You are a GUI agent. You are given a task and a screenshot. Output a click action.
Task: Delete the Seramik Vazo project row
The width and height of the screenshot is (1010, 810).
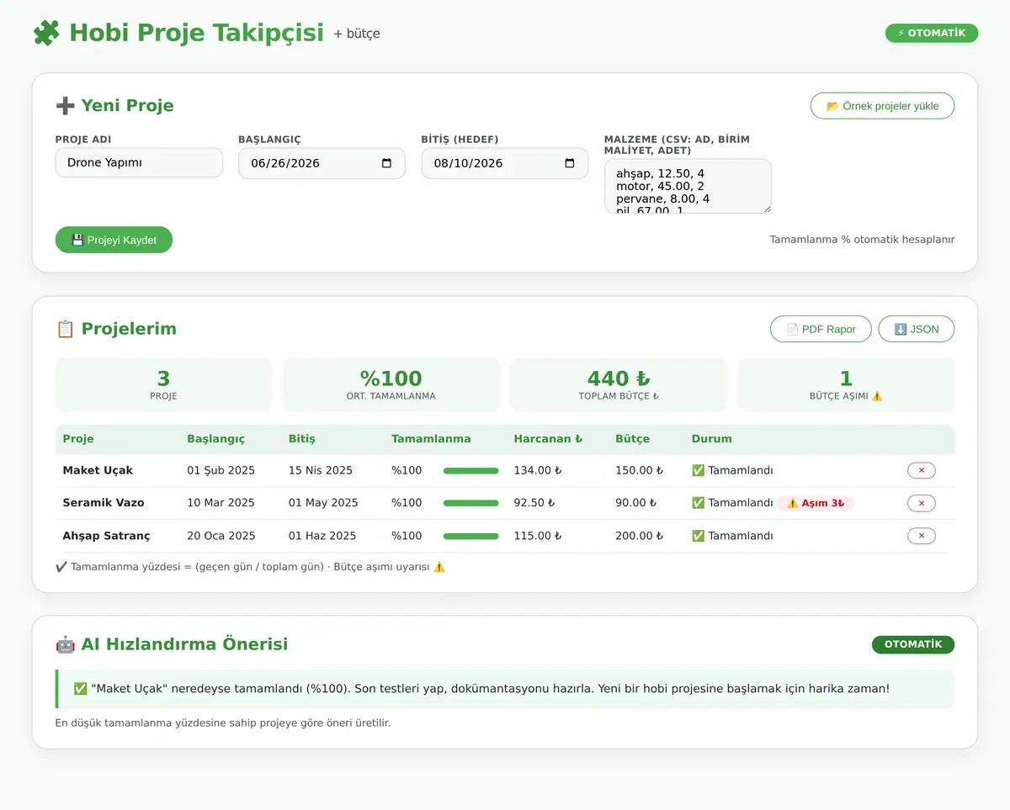click(921, 503)
